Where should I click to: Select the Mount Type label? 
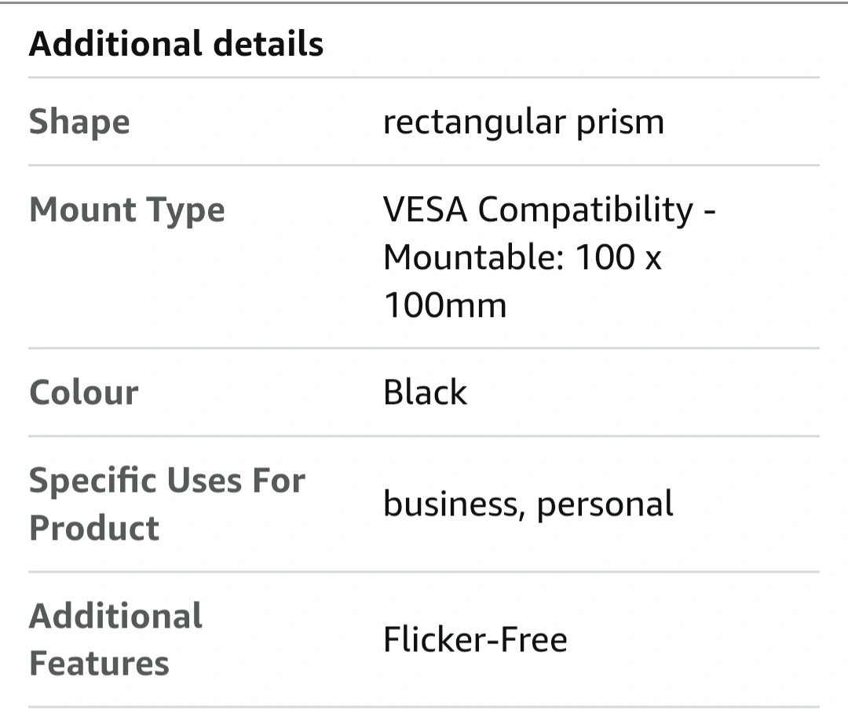pos(126,210)
